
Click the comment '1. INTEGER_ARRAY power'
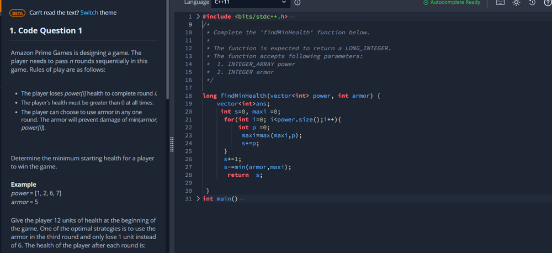[256, 64]
